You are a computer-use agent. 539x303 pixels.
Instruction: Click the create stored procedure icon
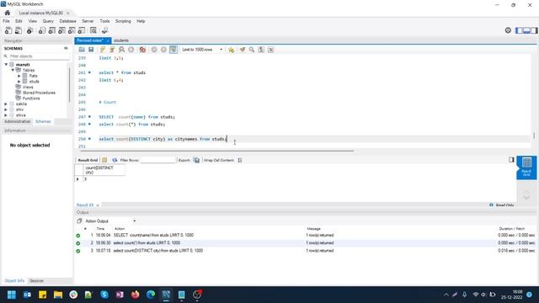(72, 30)
